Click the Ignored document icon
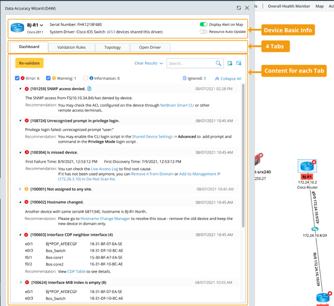This screenshot has width=334, height=306. (184, 78)
